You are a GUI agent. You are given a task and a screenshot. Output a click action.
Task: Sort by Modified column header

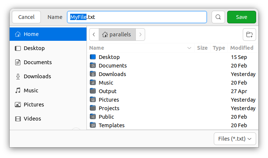tap(242, 48)
